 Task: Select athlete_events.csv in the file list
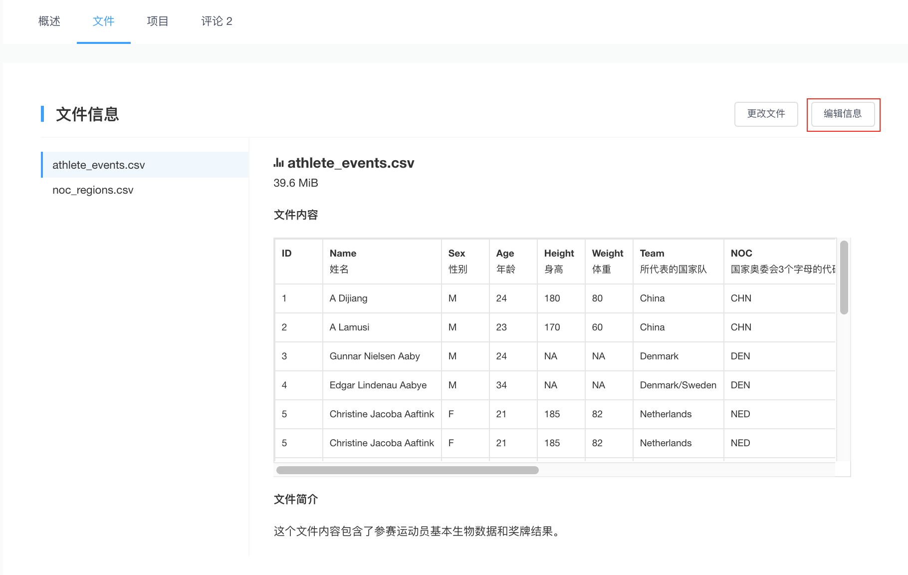click(145, 165)
